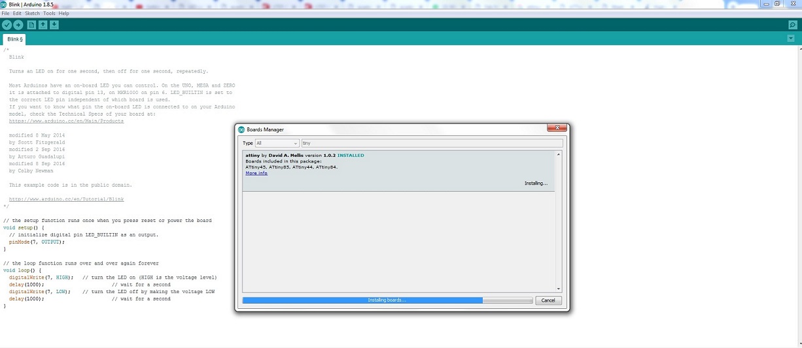Screen dimensions: 802x348
Task: Click the comment 'Turns an LED on for one second'
Action: tap(109, 71)
